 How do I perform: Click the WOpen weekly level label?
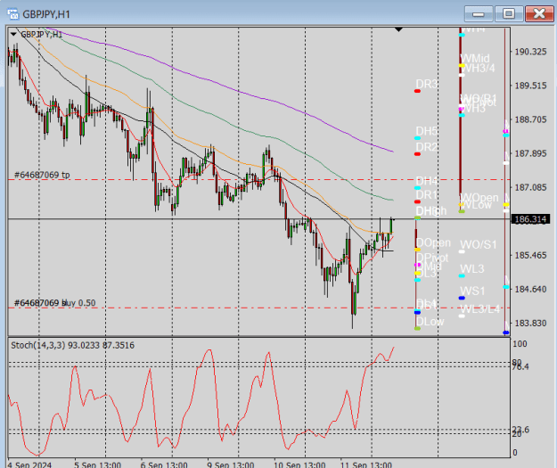(x=479, y=198)
